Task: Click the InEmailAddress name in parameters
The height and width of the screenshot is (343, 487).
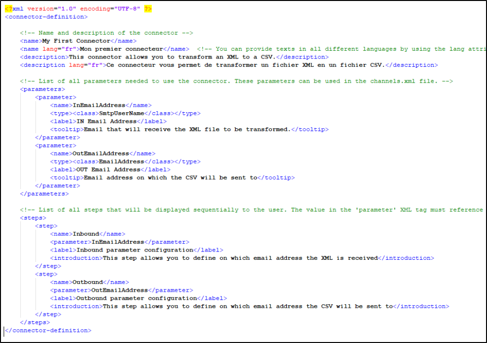Action: click(x=99, y=105)
